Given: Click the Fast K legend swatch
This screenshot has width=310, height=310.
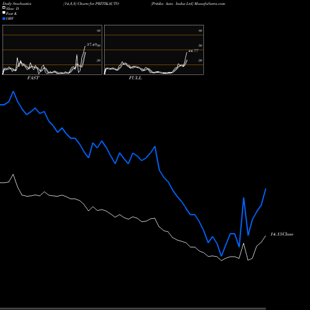Looking at the screenshot, I should pyautogui.click(x=4, y=13).
